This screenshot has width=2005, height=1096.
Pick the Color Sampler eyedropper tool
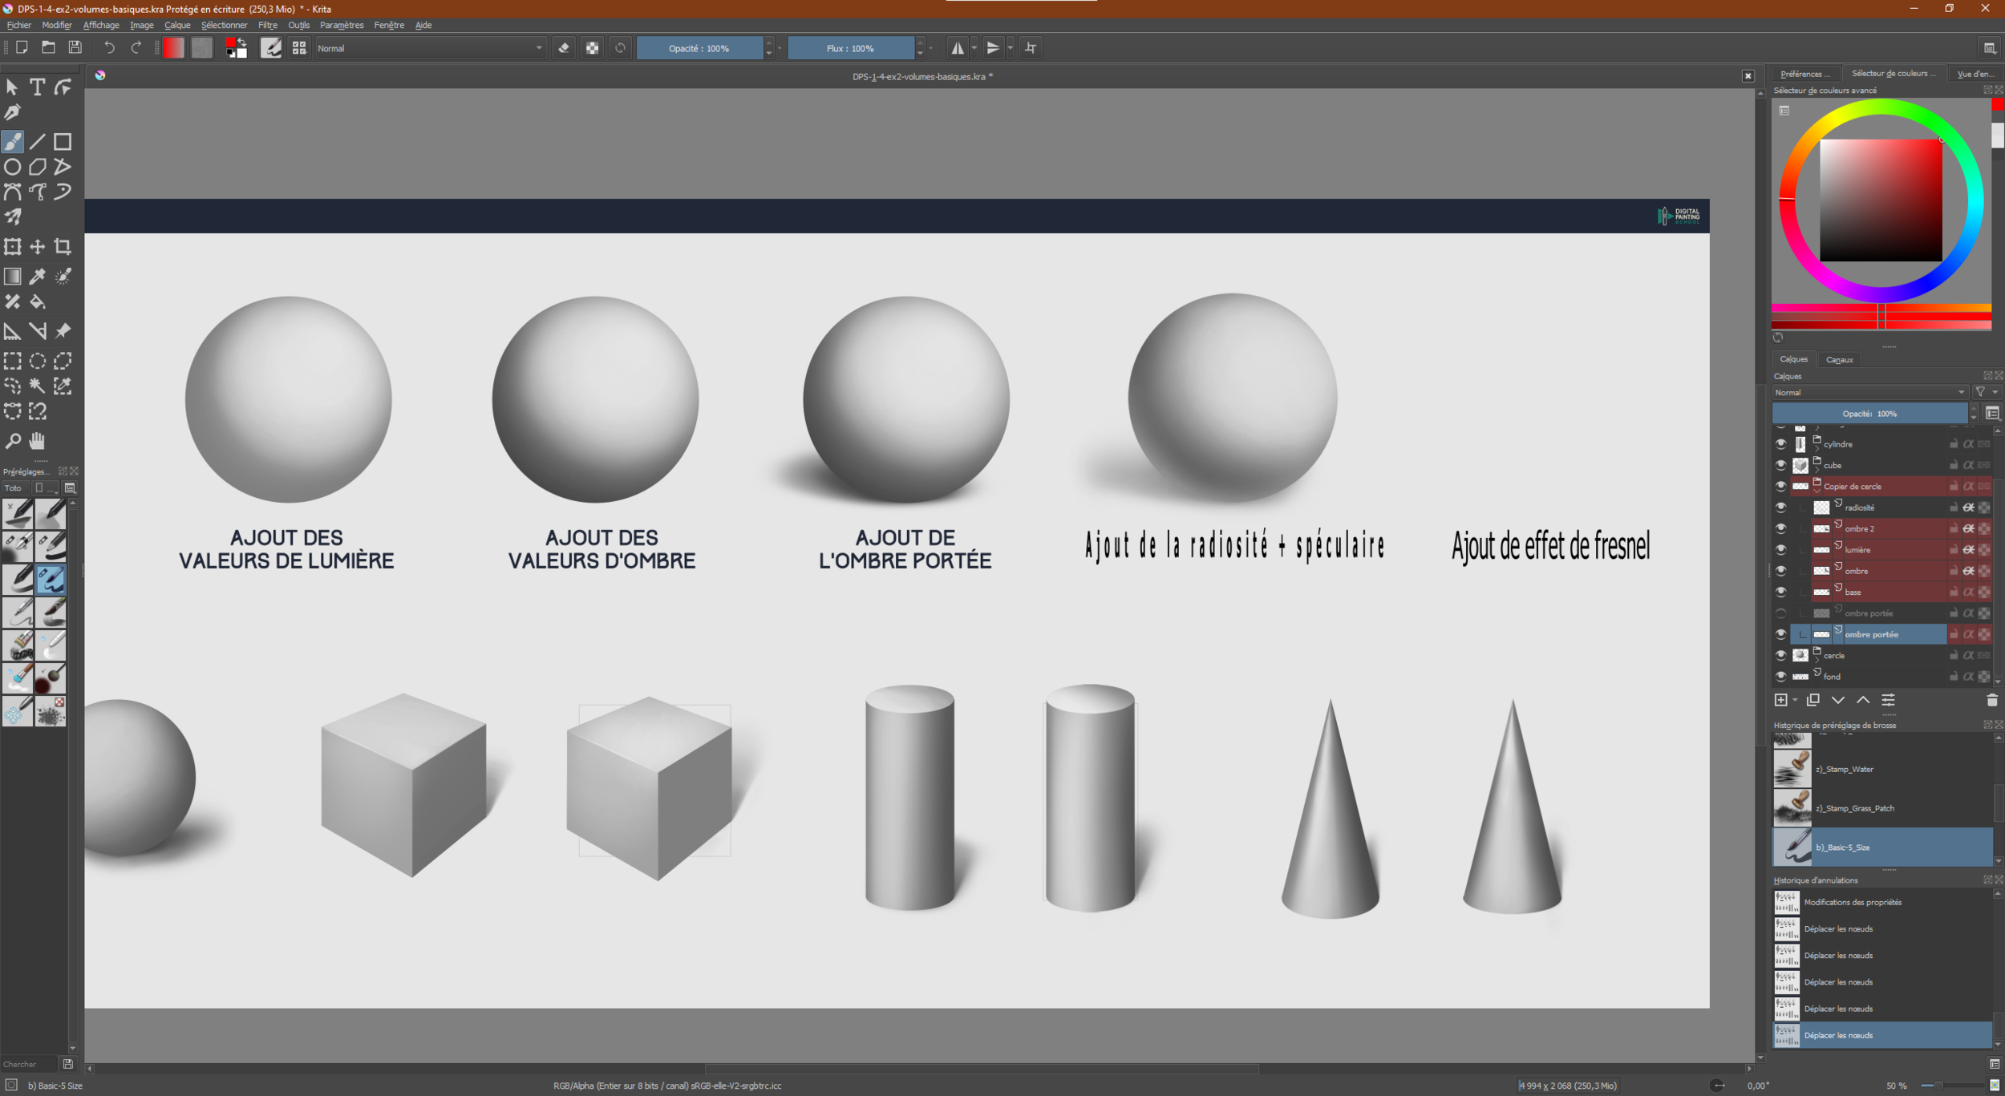point(37,277)
